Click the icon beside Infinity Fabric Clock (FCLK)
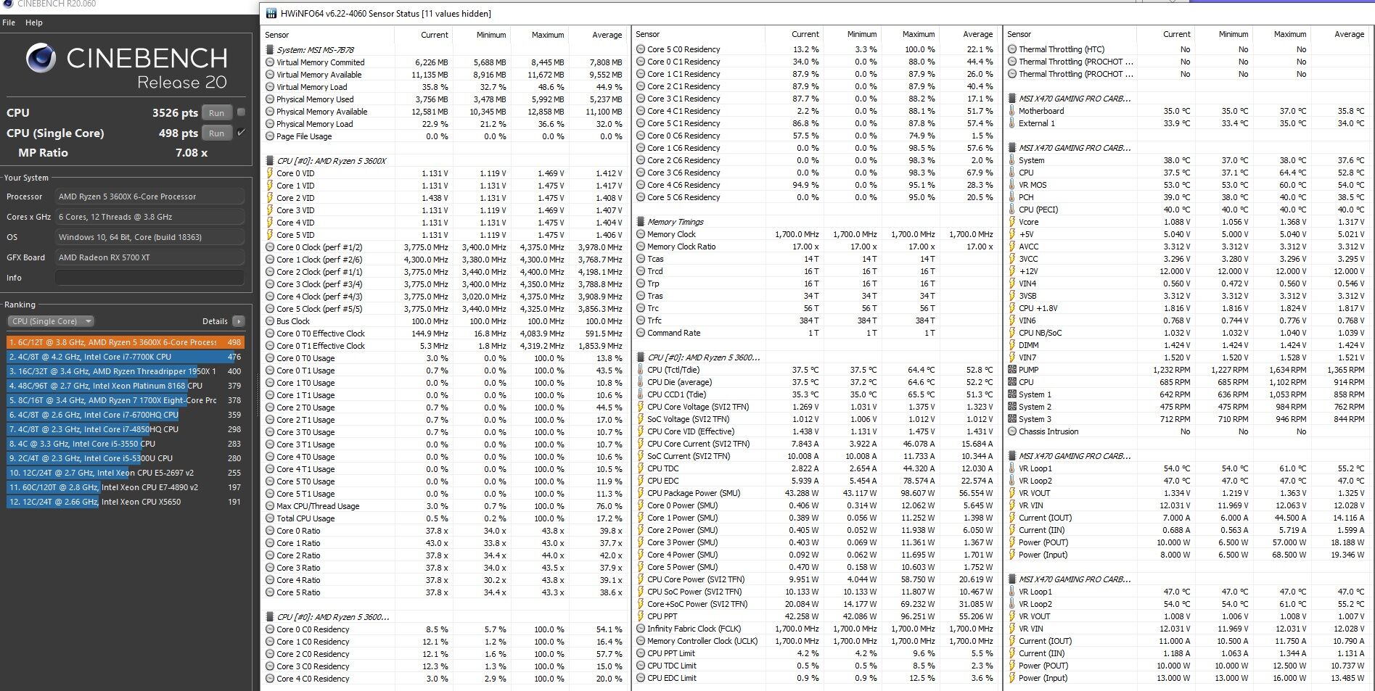Screen dimensions: 1375x691 (641, 629)
